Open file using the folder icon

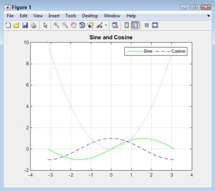[x=16, y=25]
